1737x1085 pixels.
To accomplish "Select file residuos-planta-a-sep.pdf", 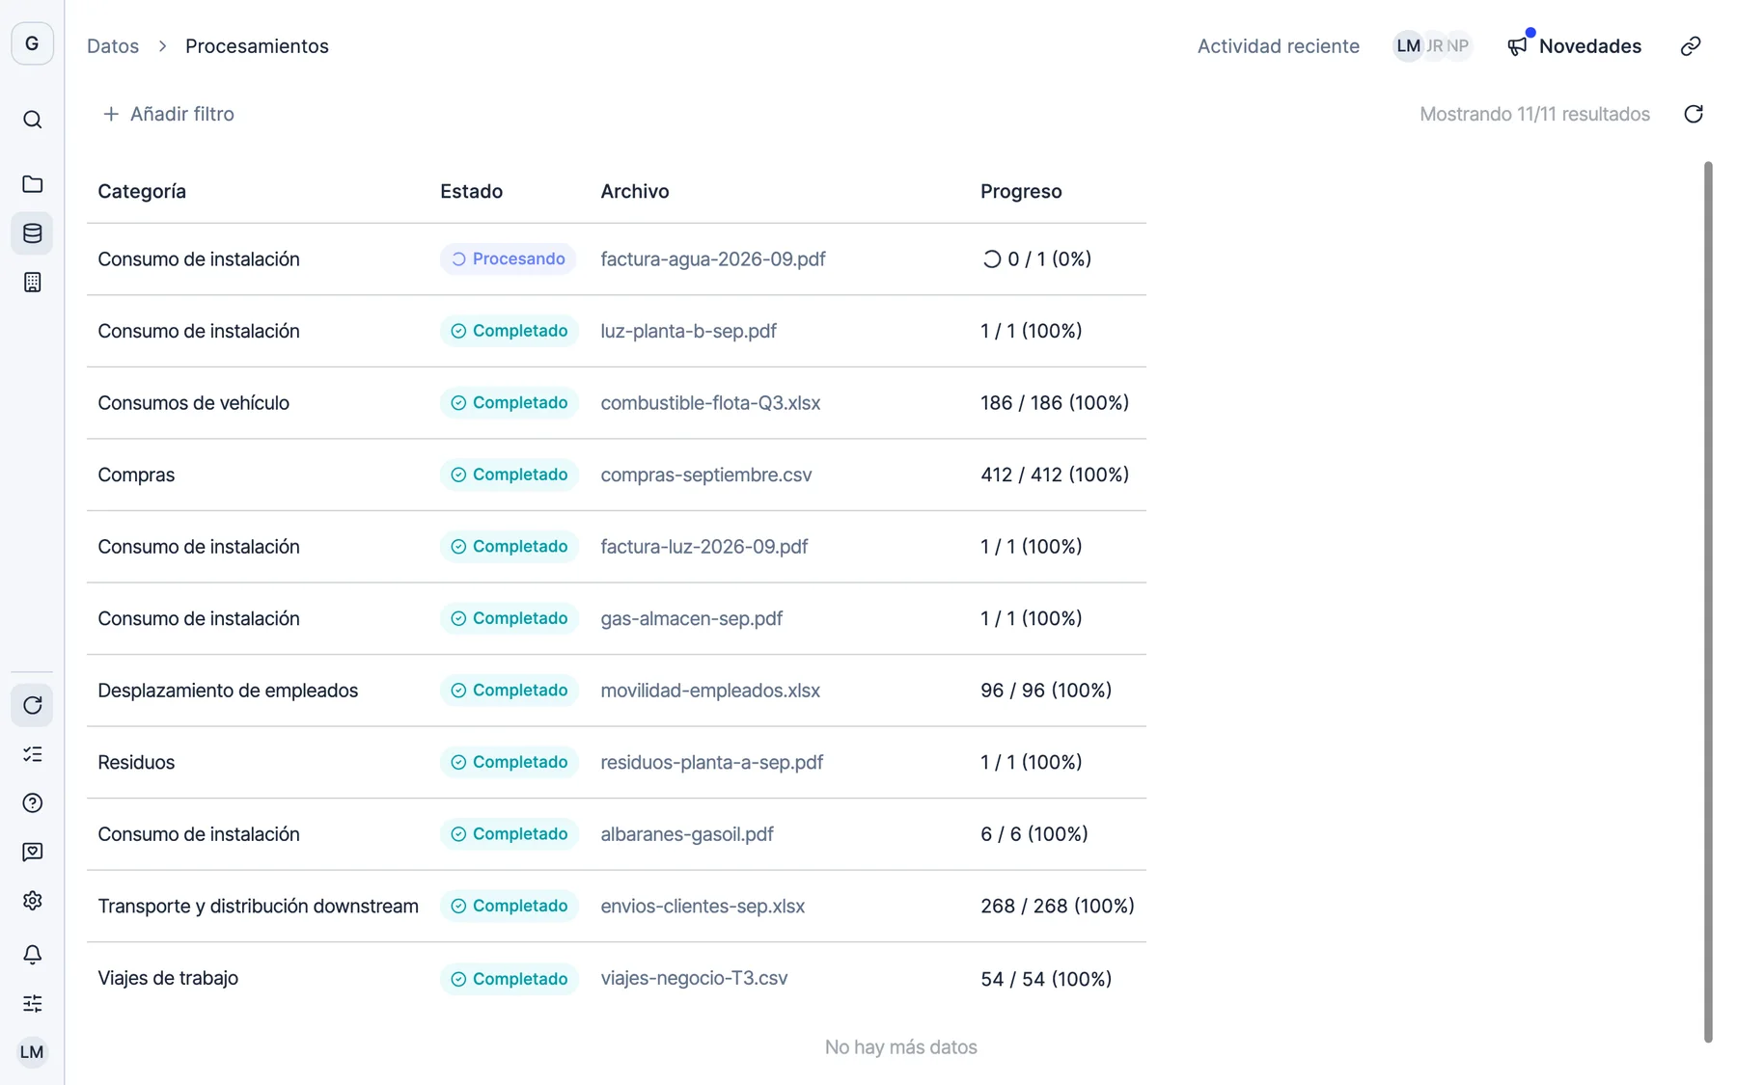I will [x=711, y=762].
